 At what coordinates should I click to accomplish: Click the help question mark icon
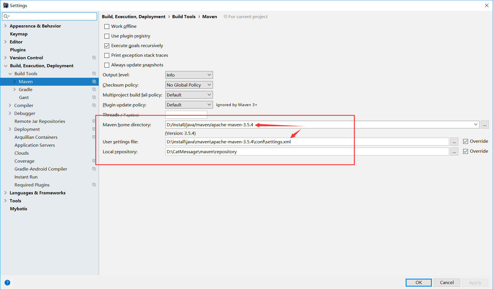[x=7, y=283]
